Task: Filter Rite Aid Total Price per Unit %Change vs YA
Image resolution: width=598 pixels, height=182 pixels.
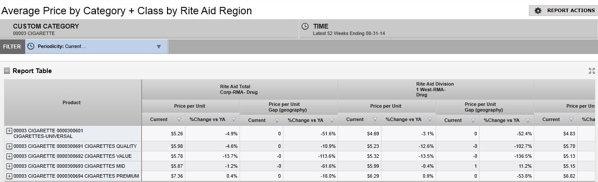Action: pos(233,120)
